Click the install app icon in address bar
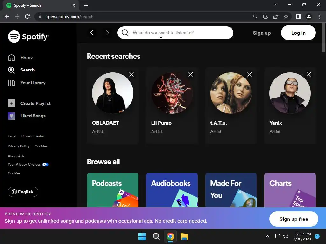Image resolution: width=326 pixels, height=244 pixels. point(266,17)
